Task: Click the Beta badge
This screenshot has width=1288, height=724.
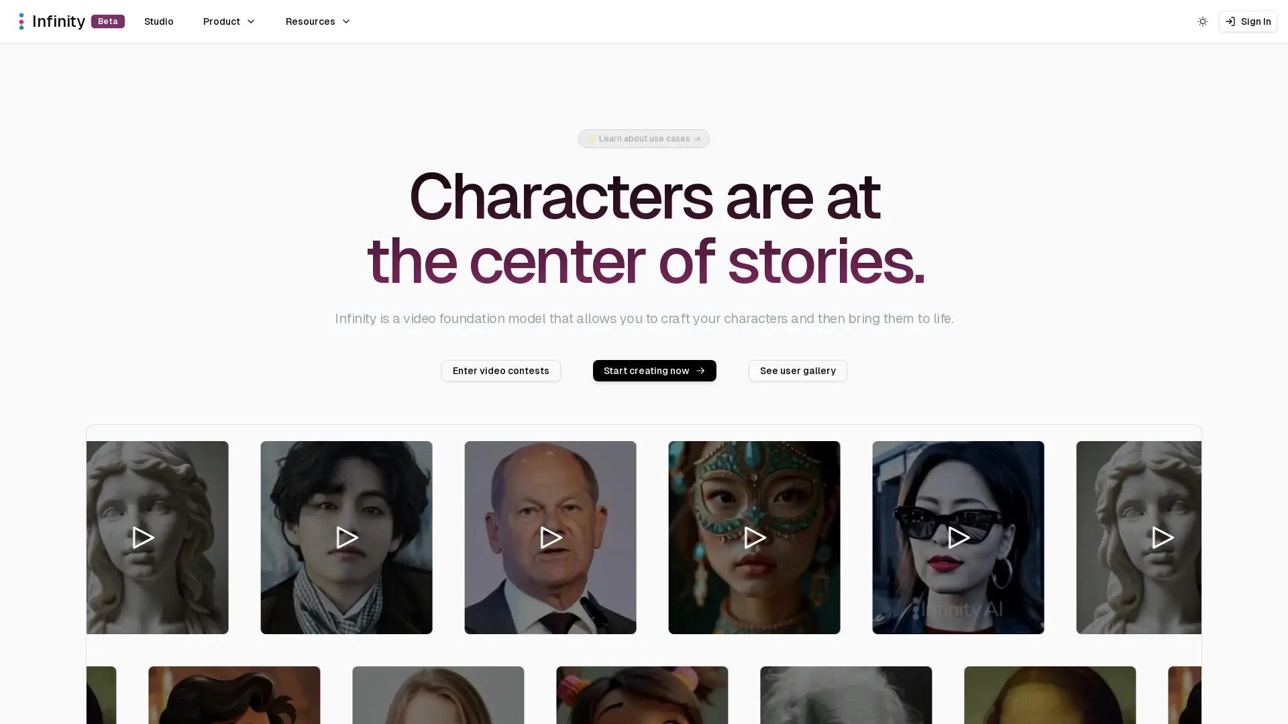Action: click(108, 21)
